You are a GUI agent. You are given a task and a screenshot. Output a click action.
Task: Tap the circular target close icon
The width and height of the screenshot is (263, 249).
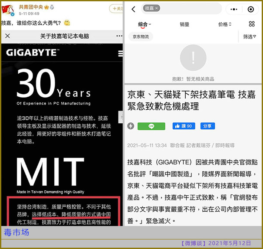(251, 9)
